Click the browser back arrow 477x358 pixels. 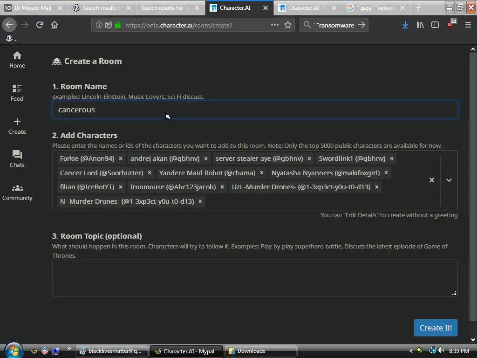(9, 25)
